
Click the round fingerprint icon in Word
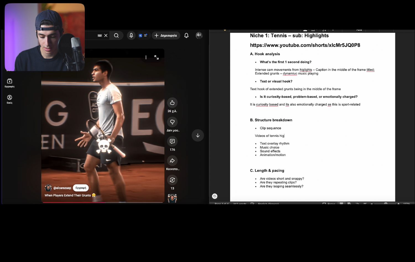(x=215, y=196)
